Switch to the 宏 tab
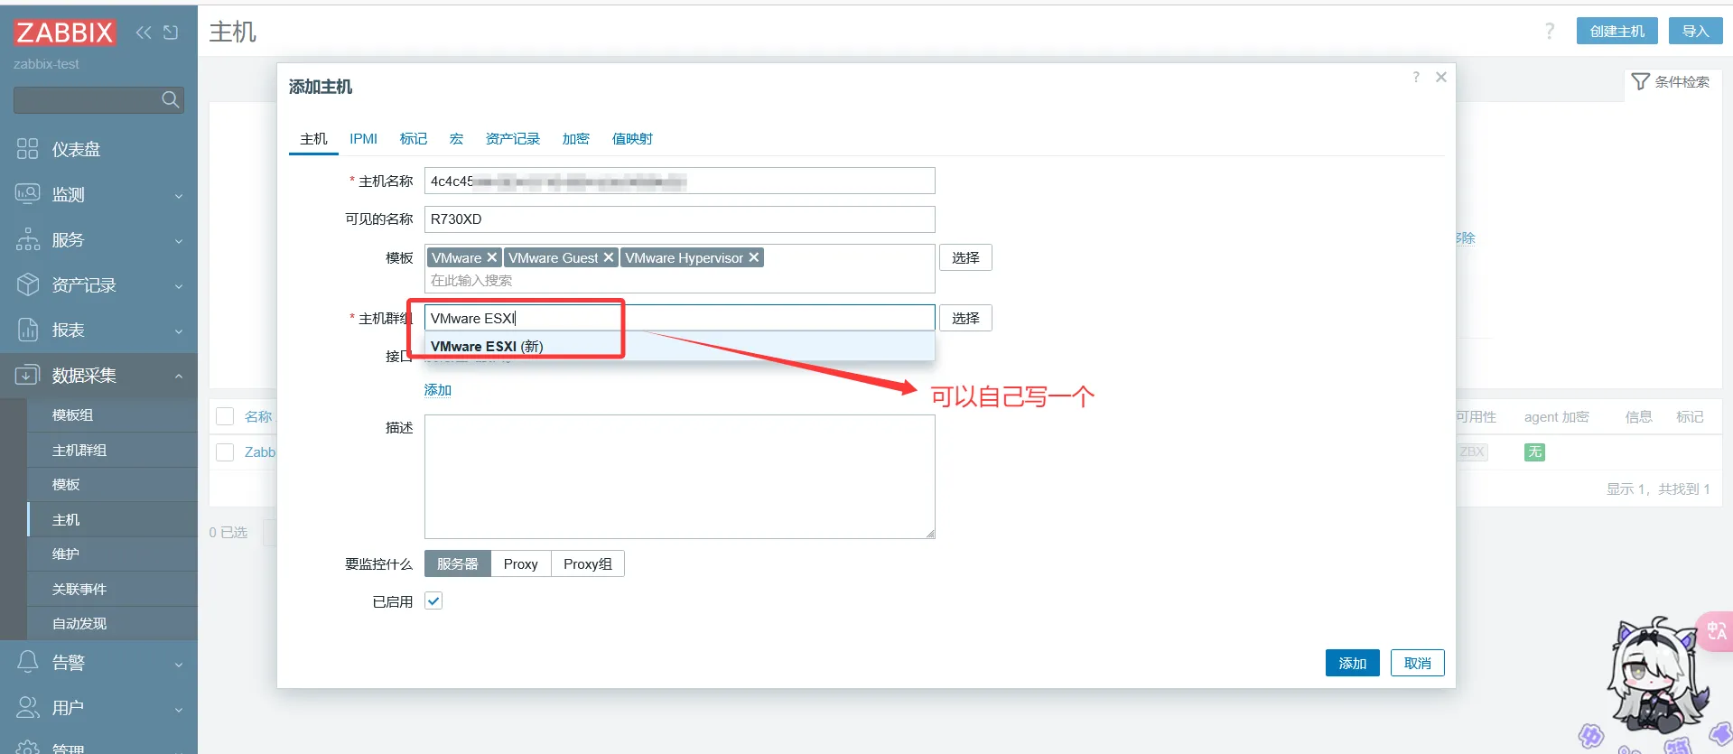This screenshot has height=754, width=1733. [x=456, y=139]
